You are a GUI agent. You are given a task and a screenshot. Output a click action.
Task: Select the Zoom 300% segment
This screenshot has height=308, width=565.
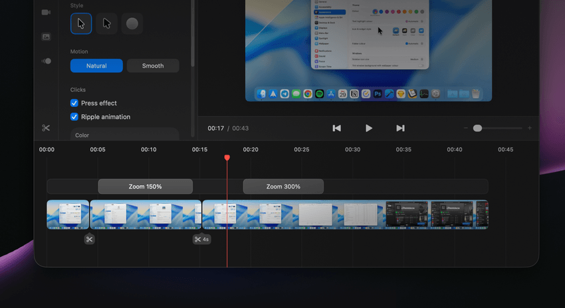coord(283,187)
